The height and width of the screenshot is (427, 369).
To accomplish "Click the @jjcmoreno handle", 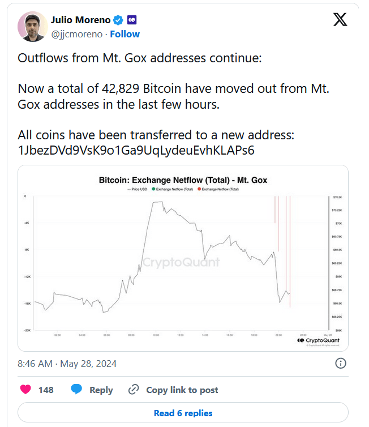I will 77,34.
